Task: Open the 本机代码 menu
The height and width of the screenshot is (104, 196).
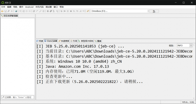Action: pyautogui.click(x=39, y=7)
